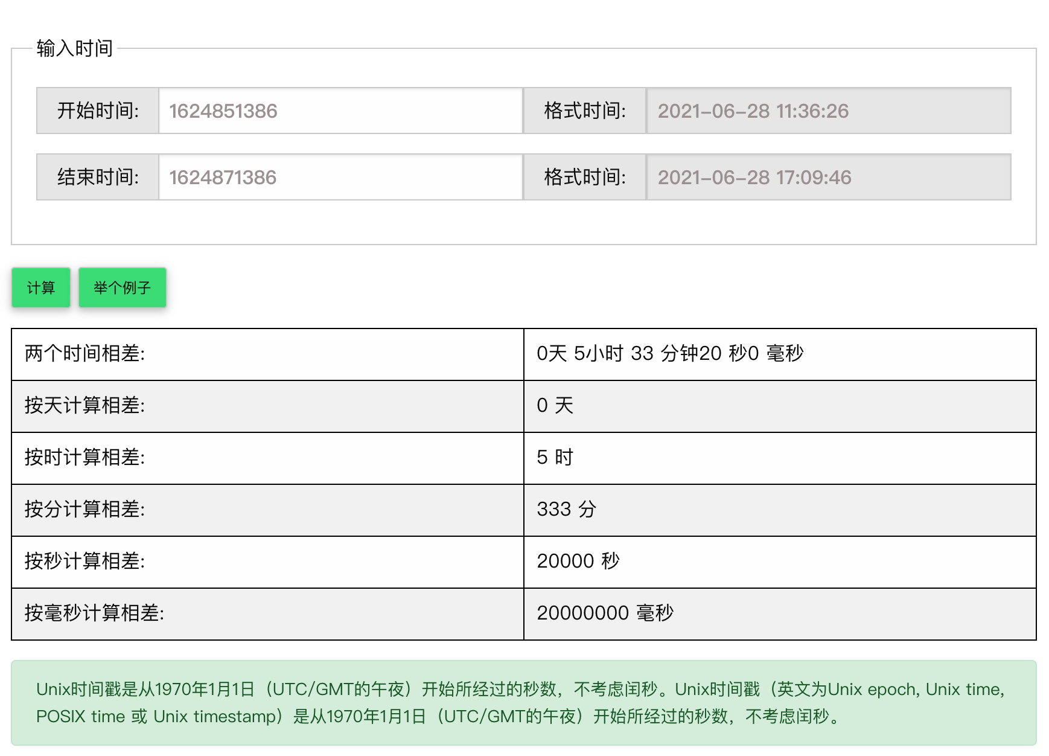
Task: Click the 输入时间 legend text
Action: [x=75, y=48]
